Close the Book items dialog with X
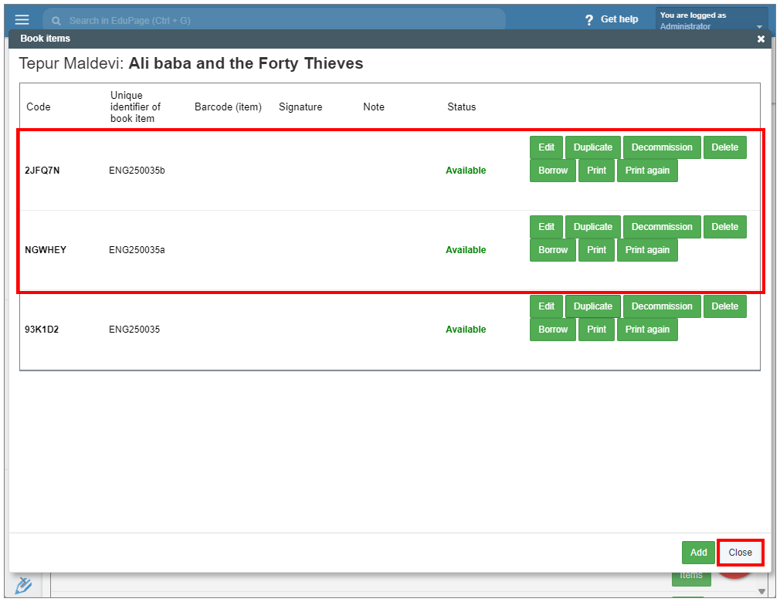The width and height of the screenshot is (780, 602). pos(761,39)
